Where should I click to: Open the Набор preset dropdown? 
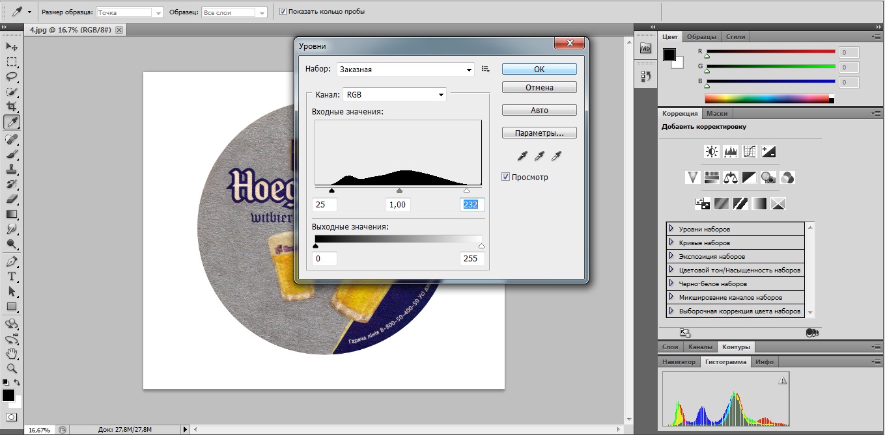tap(405, 70)
